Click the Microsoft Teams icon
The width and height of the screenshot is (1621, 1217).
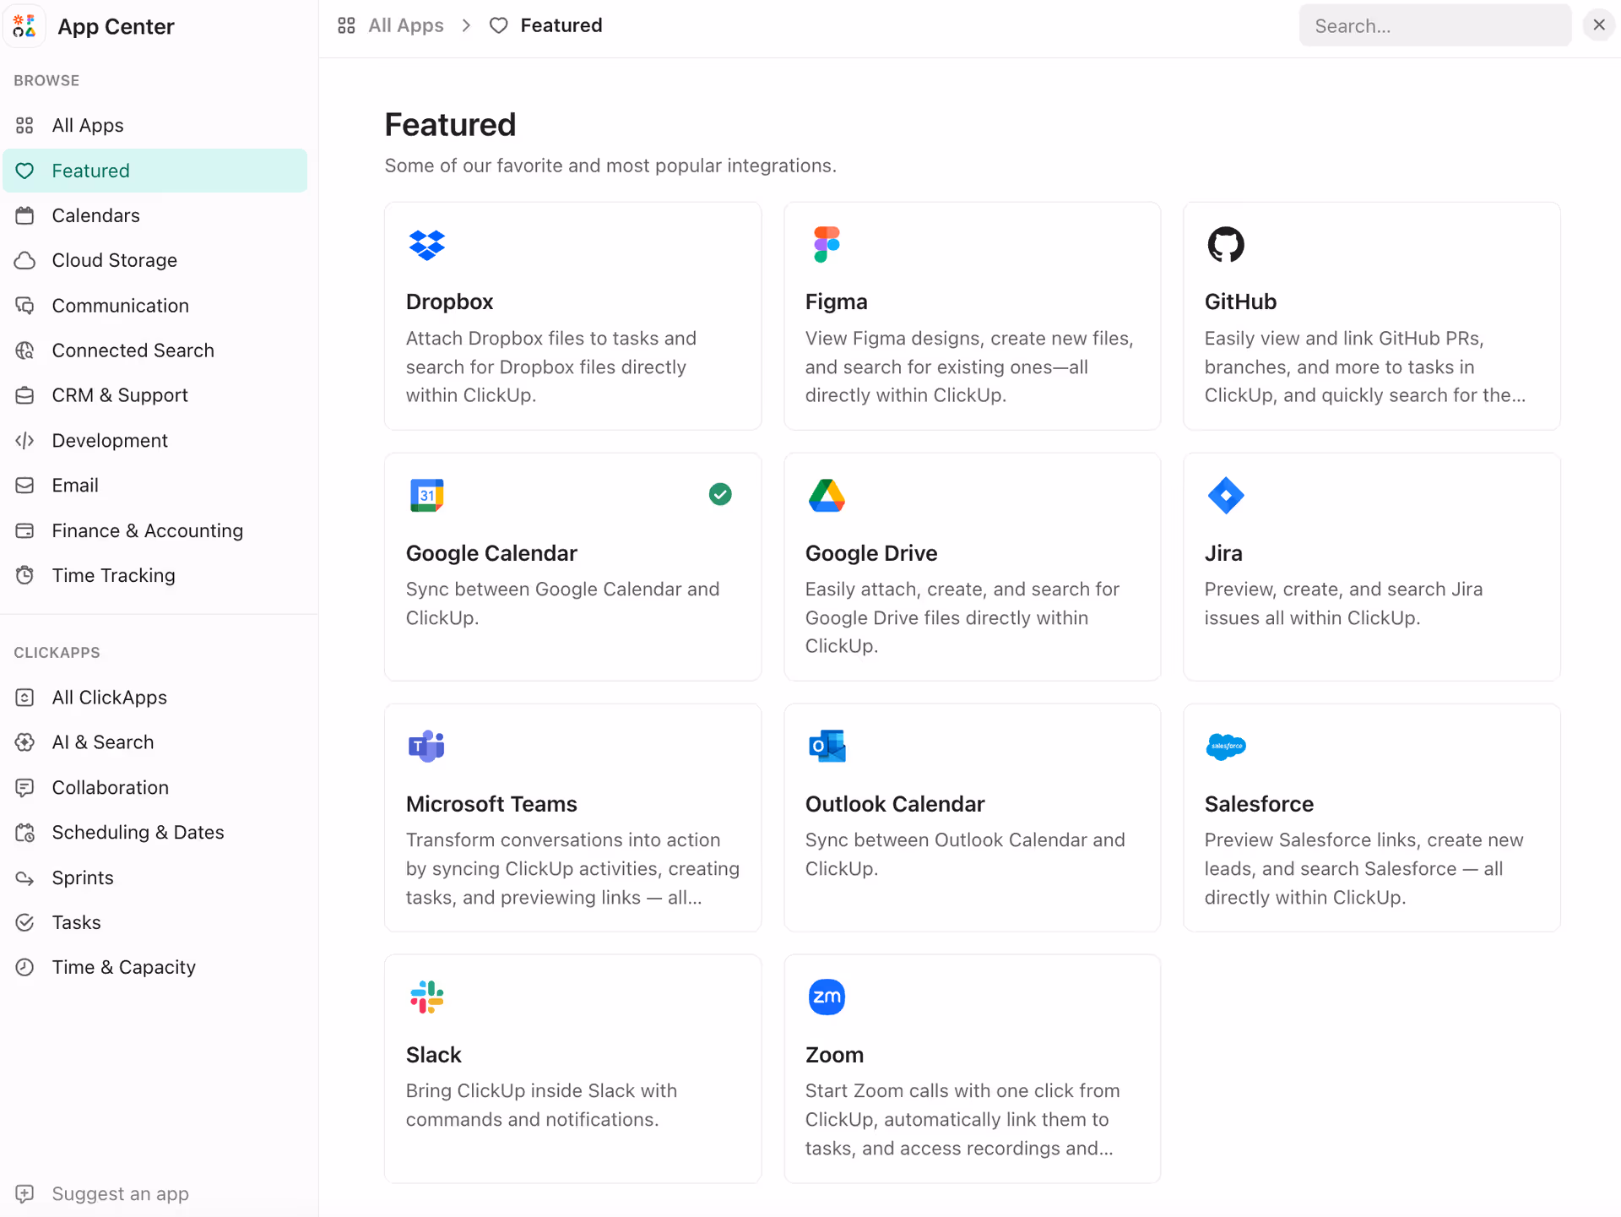tap(426, 746)
